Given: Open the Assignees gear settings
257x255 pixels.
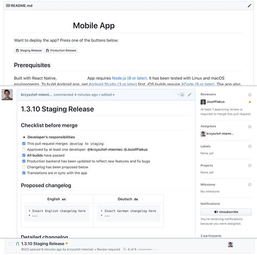Looking at the screenshot, I should pyautogui.click(x=250, y=126).
